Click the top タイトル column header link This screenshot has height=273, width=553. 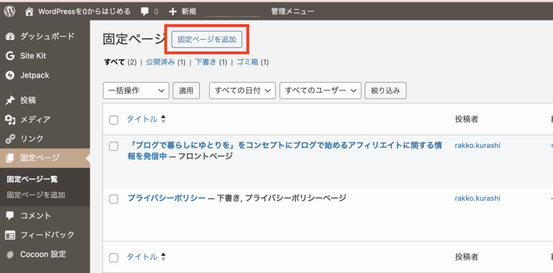tap(142, 119)
